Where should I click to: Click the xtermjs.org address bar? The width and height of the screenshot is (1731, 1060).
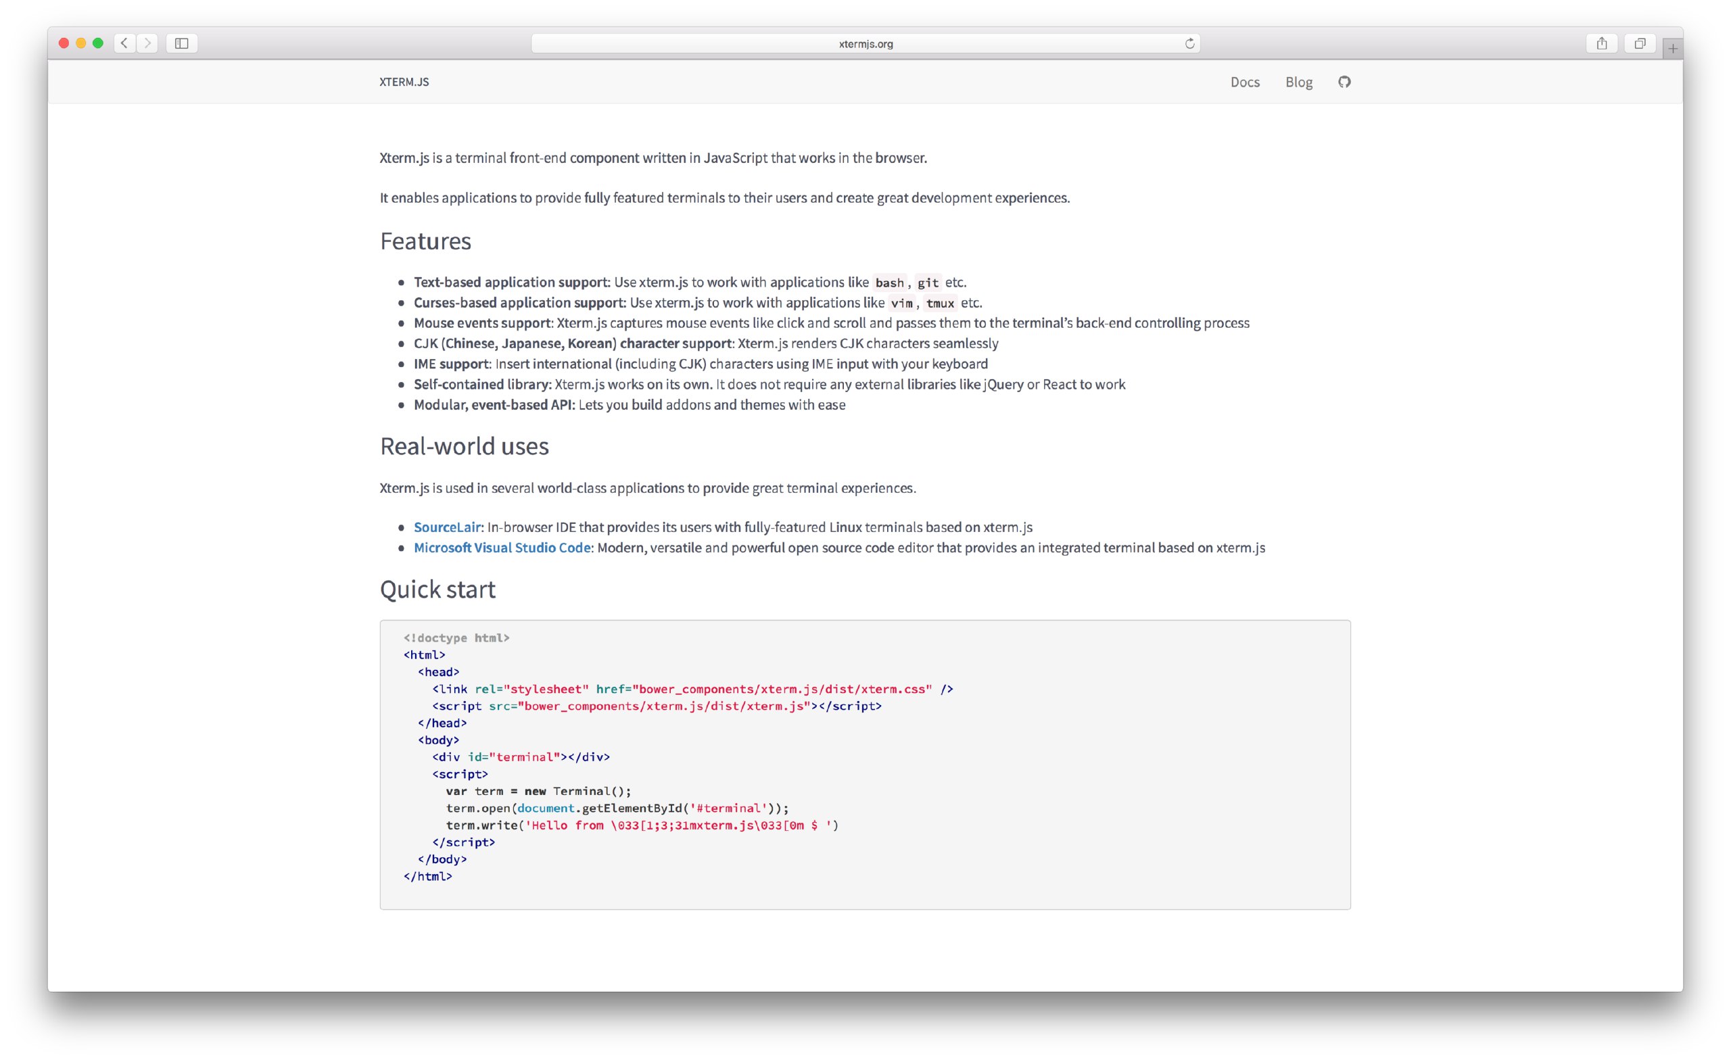[865, 43]
